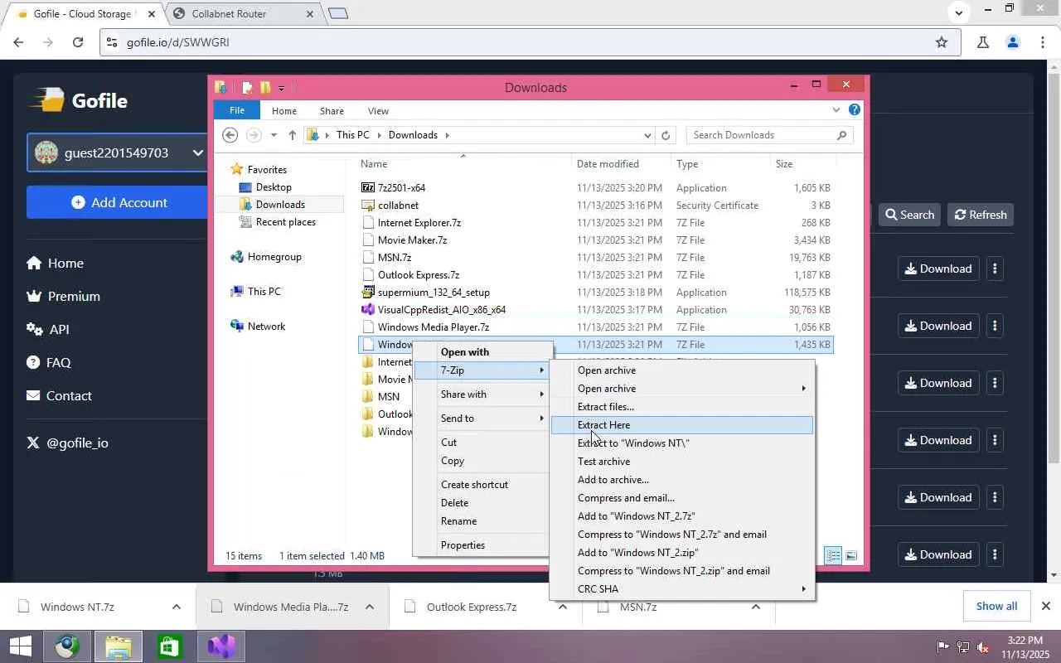Screen dimensions: 1061x663
Task: Select Homegroup in the navigation pane
Action: pyautogui.click(x=266, y=257)
